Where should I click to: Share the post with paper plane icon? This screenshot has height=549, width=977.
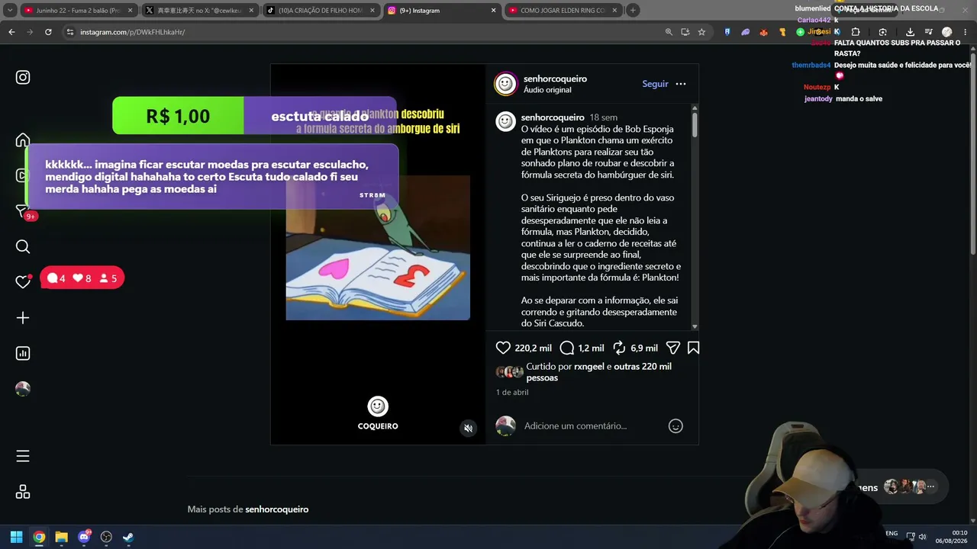672,348
